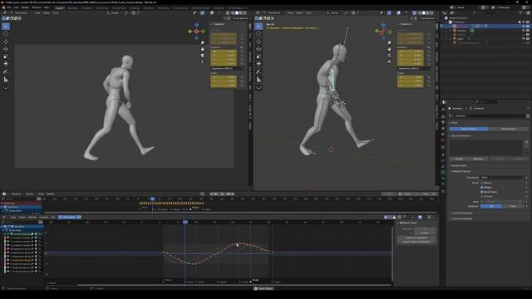The width and height of the screenshot is (532, 299).
Task: Open the File menu
Action: (9, 7)
